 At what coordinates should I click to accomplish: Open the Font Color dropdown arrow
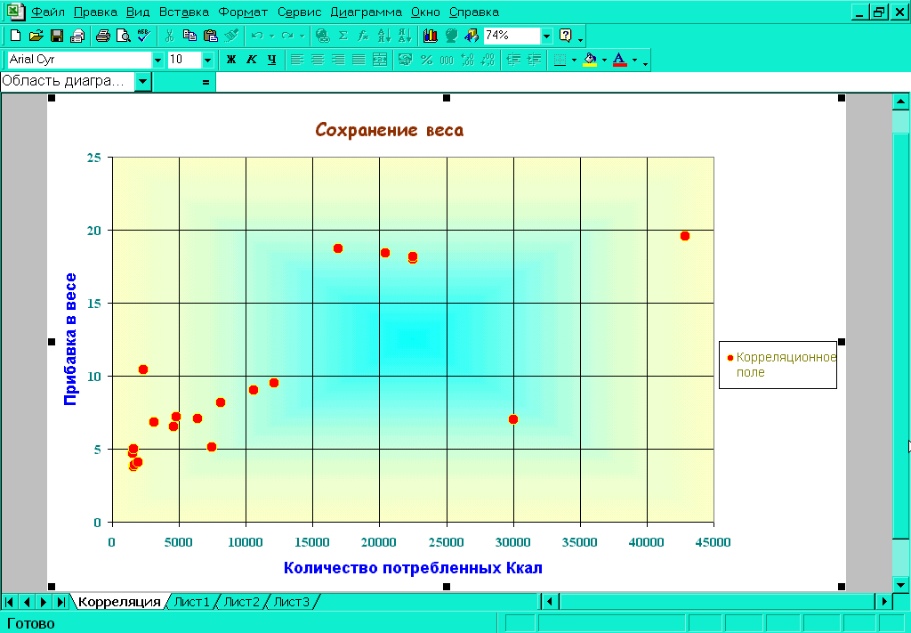[634, 60]
